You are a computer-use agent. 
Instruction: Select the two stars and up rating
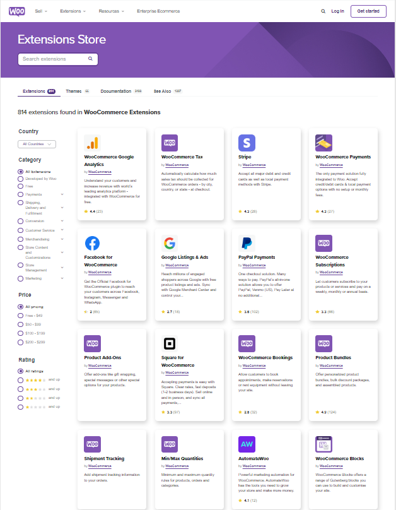tap(20, 398)
